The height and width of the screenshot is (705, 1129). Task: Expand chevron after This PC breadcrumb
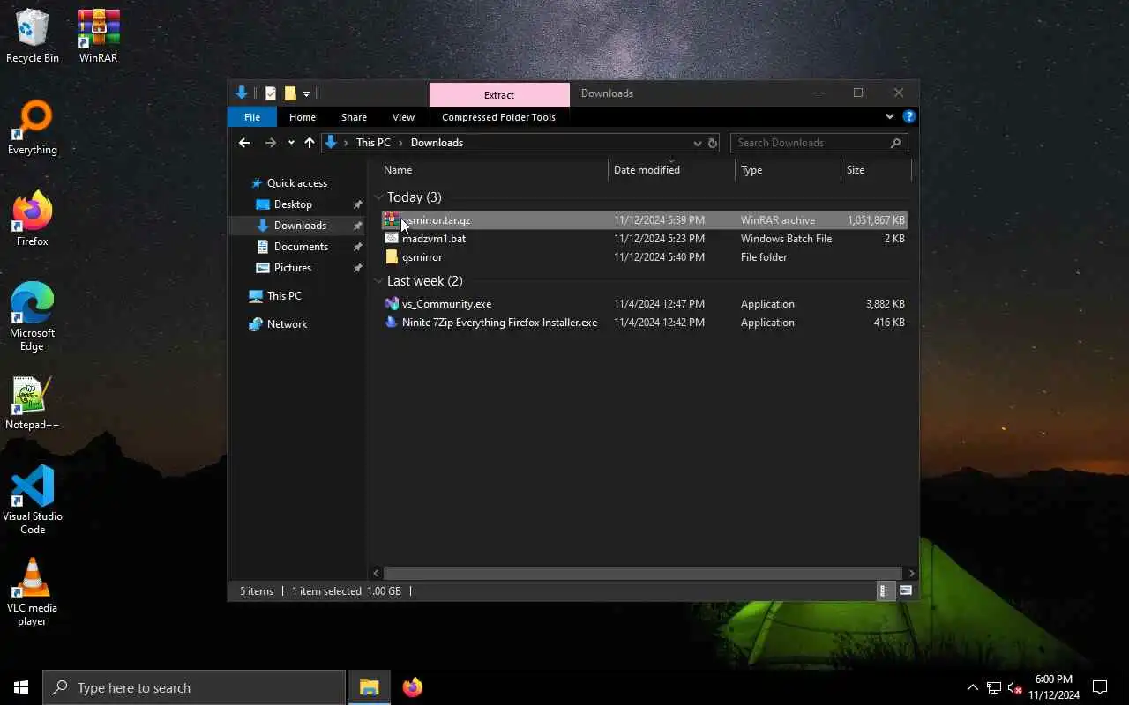coord(400,143)
